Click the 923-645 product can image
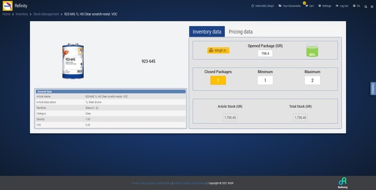 click(73, 61)
